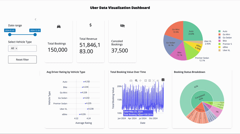Screen dimensions: 240x134
Task: Click the zoom out minus icon
Action: pyautogui.click(x=150, y=81)
